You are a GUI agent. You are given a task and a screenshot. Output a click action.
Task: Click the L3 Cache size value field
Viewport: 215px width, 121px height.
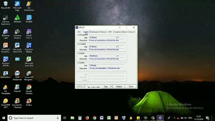coord(99,66)
